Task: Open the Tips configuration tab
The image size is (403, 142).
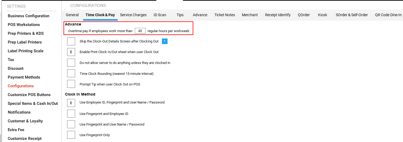Action: pyautogui.click(x=180, y=15)
